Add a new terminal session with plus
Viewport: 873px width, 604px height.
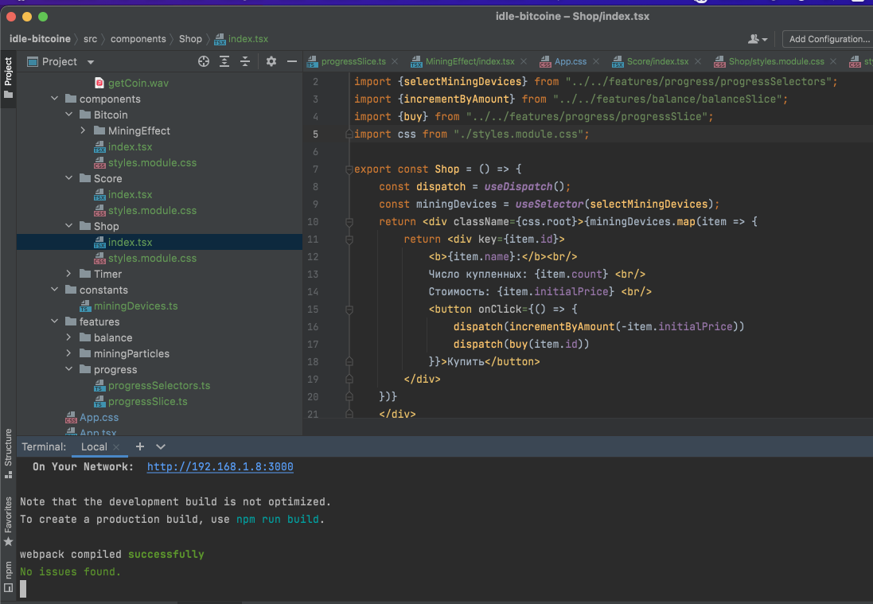140,447
